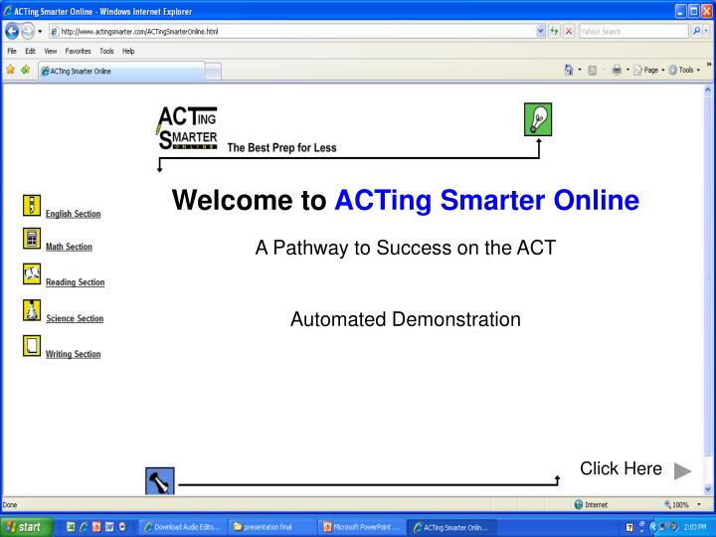The height and width of the screenshot is (537, 716).
Task: Open the Tools toolbar dropdown
Action: pos(684,71)
